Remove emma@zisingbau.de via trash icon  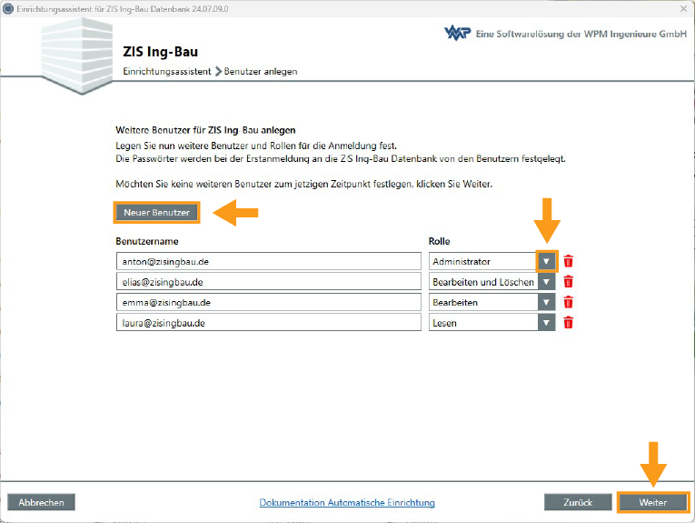click(568, 302)
